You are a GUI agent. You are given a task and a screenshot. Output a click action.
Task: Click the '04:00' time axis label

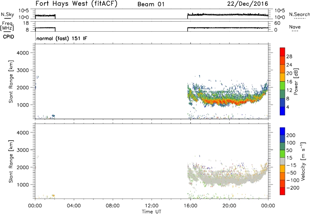(74, 206)
